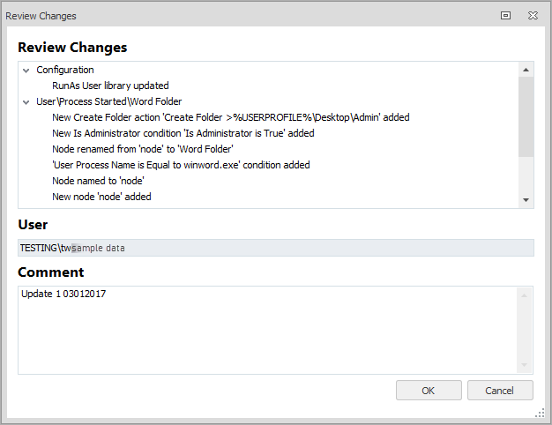Select 'Node renamed' to 'Word Folder' entry
The image size is (552, 425).
142,149
